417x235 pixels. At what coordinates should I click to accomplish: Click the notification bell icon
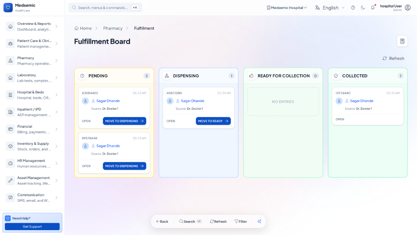[x=373, y=8]
